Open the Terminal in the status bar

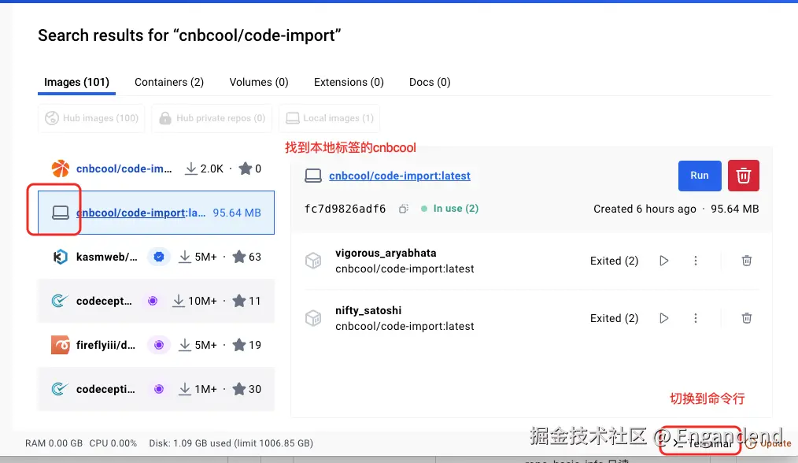point(703,443)
